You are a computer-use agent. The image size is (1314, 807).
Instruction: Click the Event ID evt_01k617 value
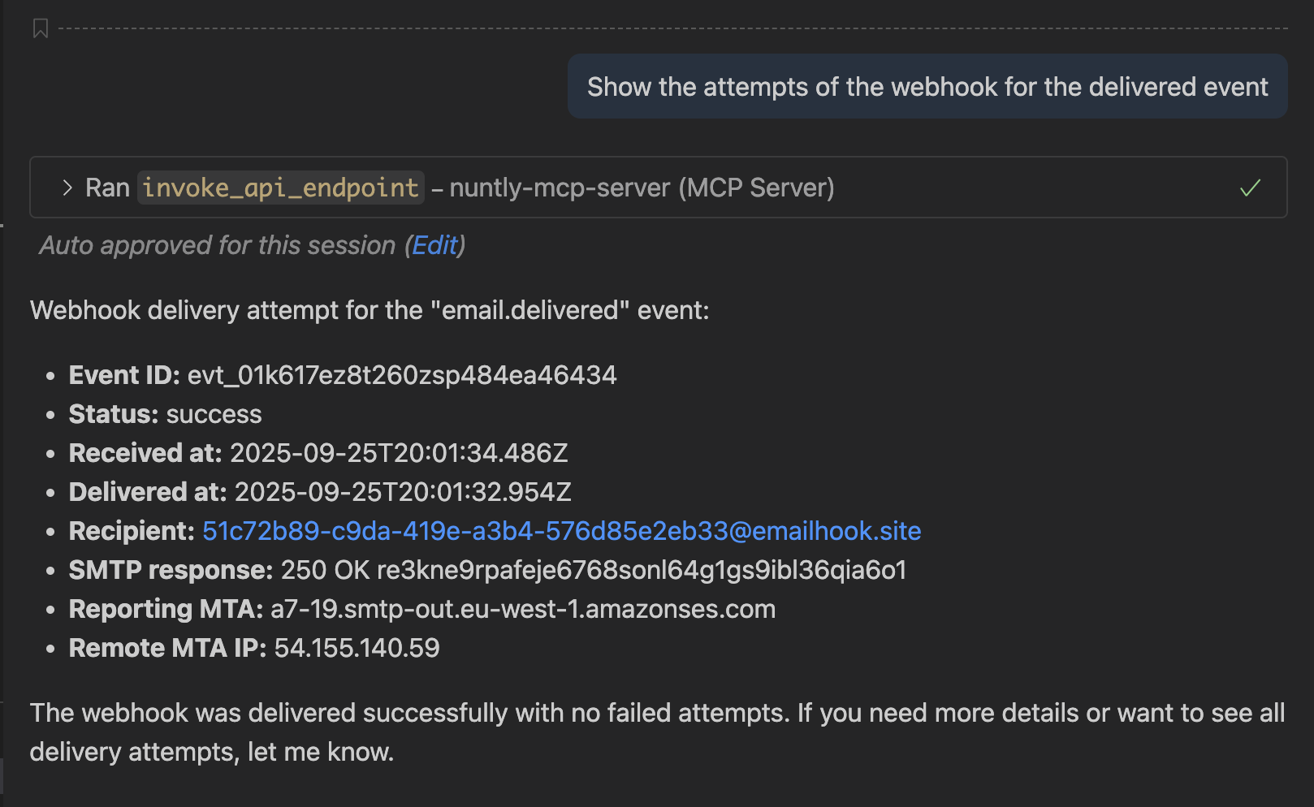pyautogui.click(x=402, y=375)
